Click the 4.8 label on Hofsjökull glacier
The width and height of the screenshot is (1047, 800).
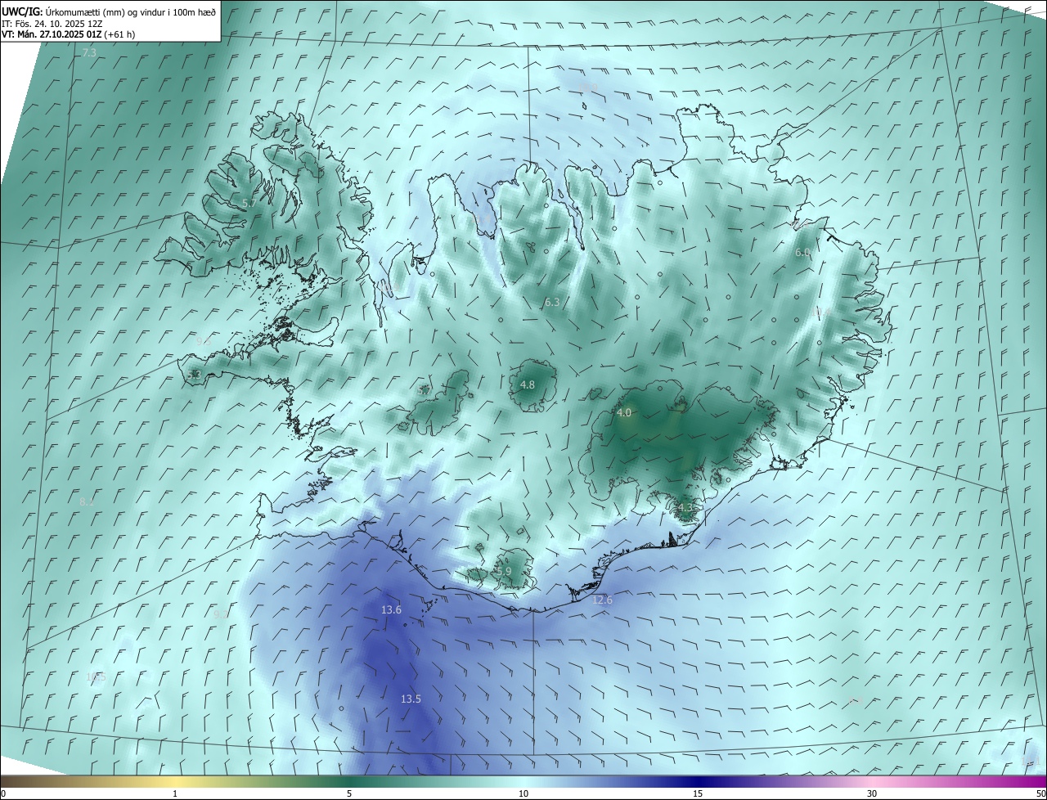(x=528, y=385)
